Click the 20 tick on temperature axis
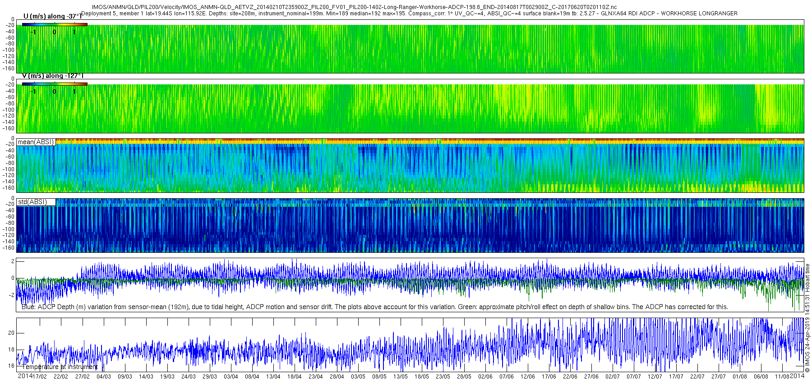812x383 pixels. coord(11,333)
